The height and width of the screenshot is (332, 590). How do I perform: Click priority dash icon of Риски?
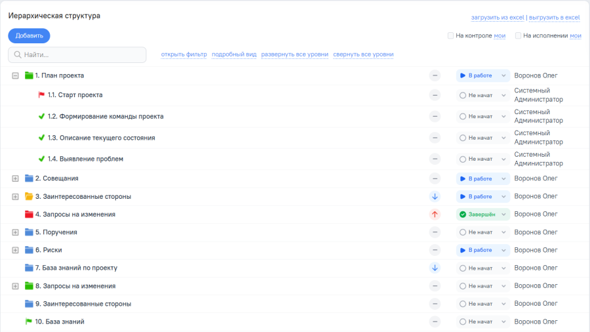435,250
